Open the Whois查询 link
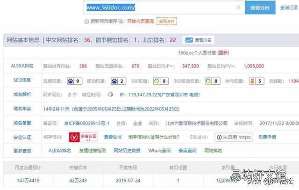The width and height of the screenshot is (299, 190). tap(160, 151)
